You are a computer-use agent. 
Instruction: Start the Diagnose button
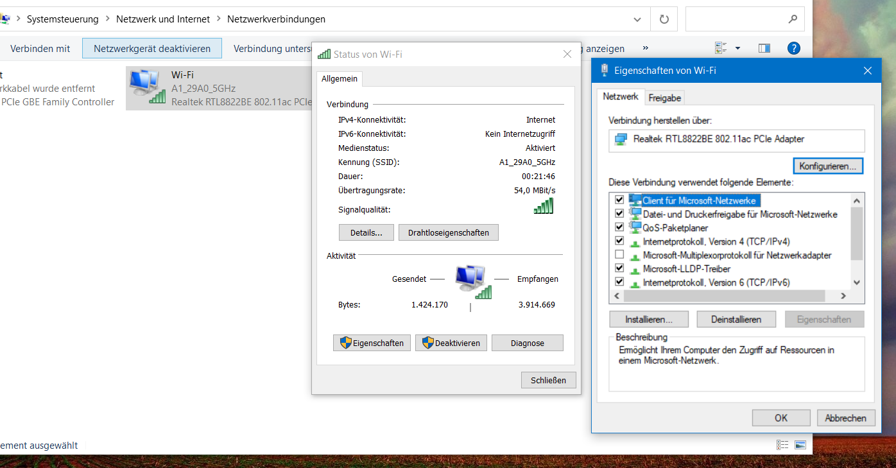[528, 343]
